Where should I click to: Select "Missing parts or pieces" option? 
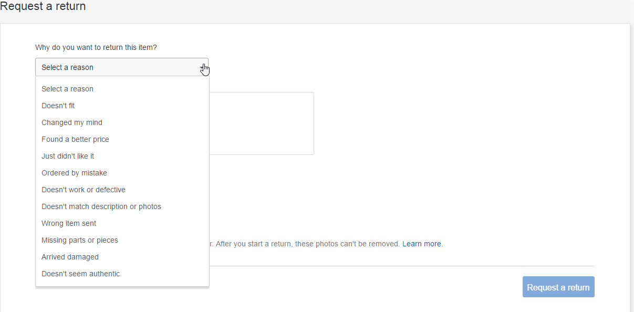point(80,240)
